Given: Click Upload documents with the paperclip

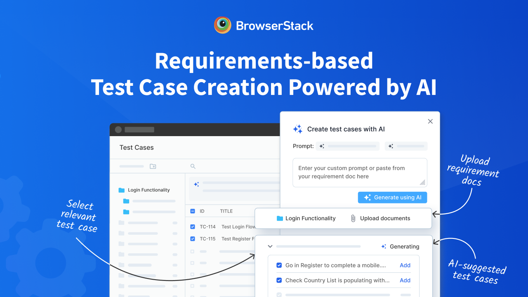Looking at the screenshot, I should coord(380,218).
